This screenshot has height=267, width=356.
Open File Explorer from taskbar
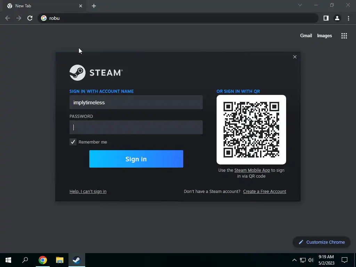[60, 260]
